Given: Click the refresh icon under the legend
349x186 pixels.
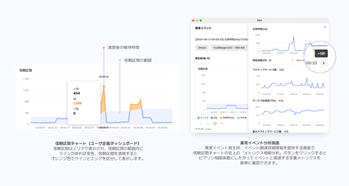Looking at the screenshot, I should (215, 123).
